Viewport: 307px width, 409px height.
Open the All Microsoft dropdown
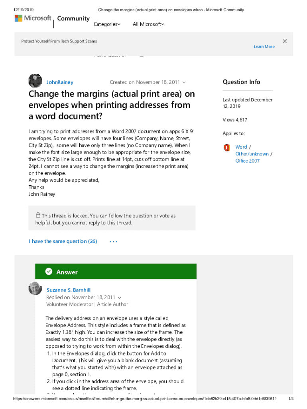point(148,24)
